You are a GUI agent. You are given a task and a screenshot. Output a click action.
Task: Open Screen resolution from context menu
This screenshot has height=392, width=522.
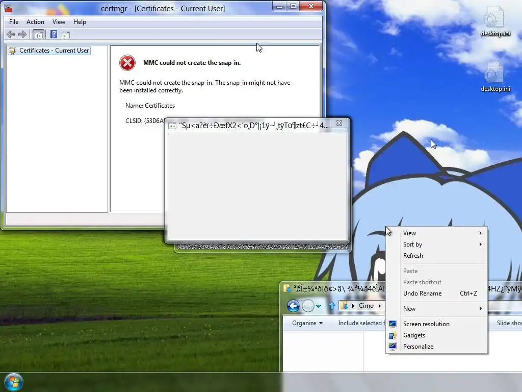coord(437,324)
